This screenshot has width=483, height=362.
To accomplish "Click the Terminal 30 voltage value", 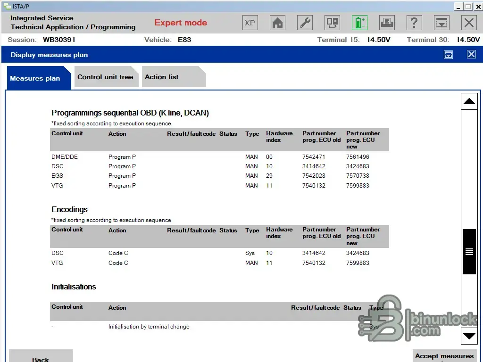I will click(x=468, y=40).
